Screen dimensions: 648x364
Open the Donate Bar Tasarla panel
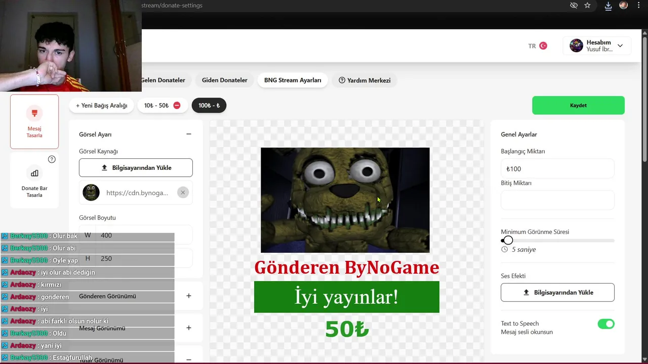tap(34, 181)
